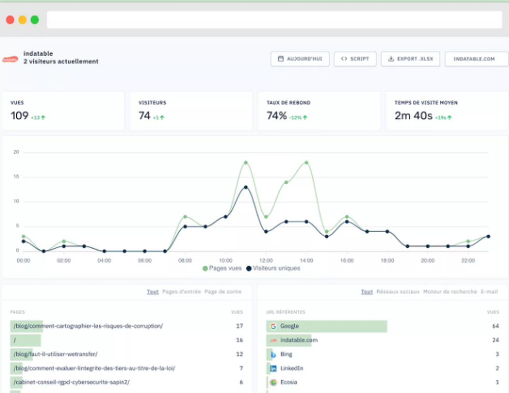Click the Visiteurs uniques point at 11:00
The image size is (509, 393).
click(x=246, y=187)
